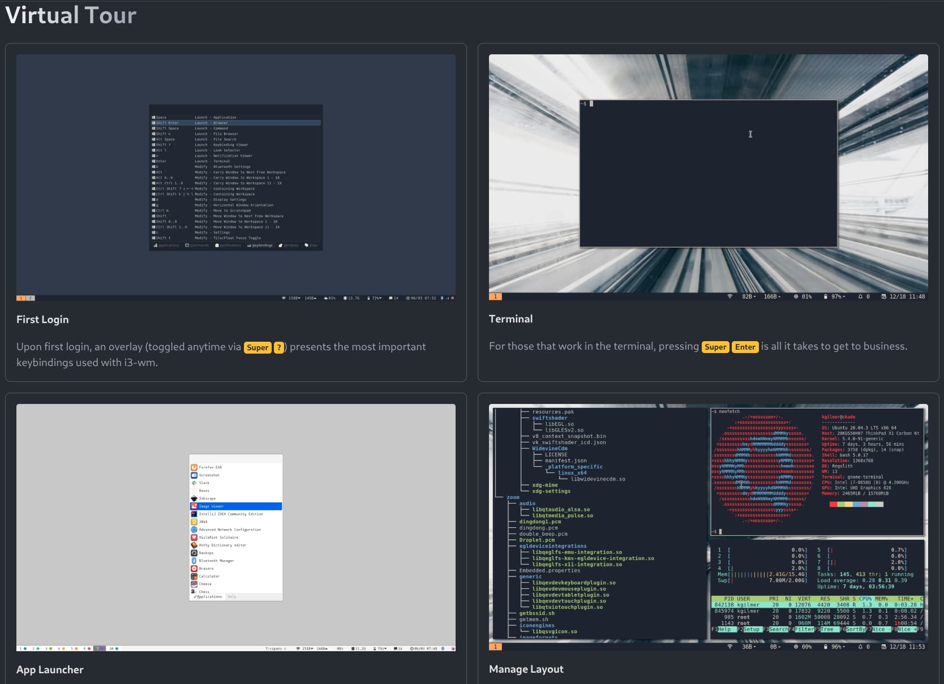The image size is (944, 684).
Task: Select highlighted Image Viewer entry in launcher
Action: point(236,506)
